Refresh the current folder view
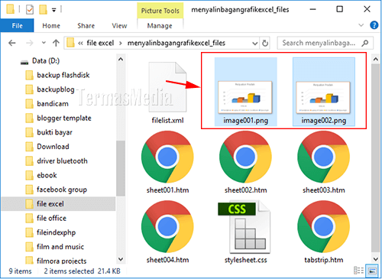The height and width of the screenshot is (279, 382). (265, 43)
